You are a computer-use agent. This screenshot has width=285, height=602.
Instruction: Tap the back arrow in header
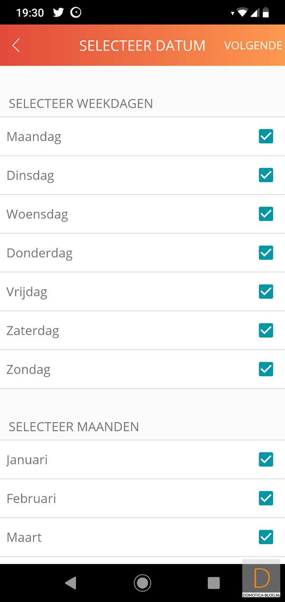tap(16, 45)
